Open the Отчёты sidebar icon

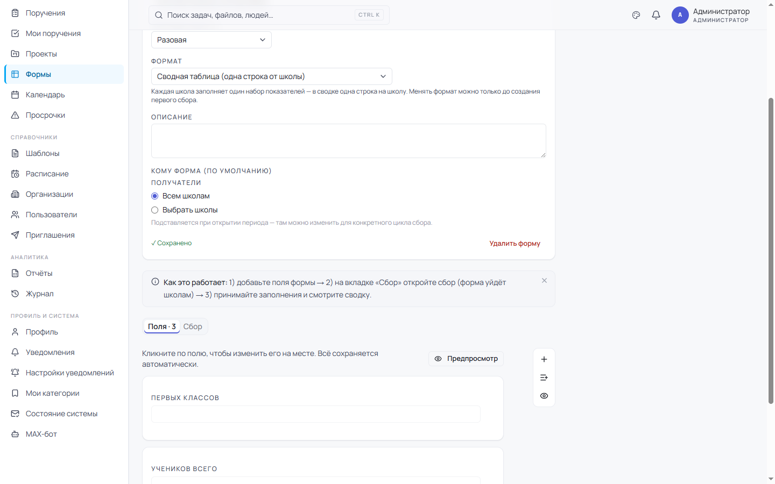(x=15, y=273)
